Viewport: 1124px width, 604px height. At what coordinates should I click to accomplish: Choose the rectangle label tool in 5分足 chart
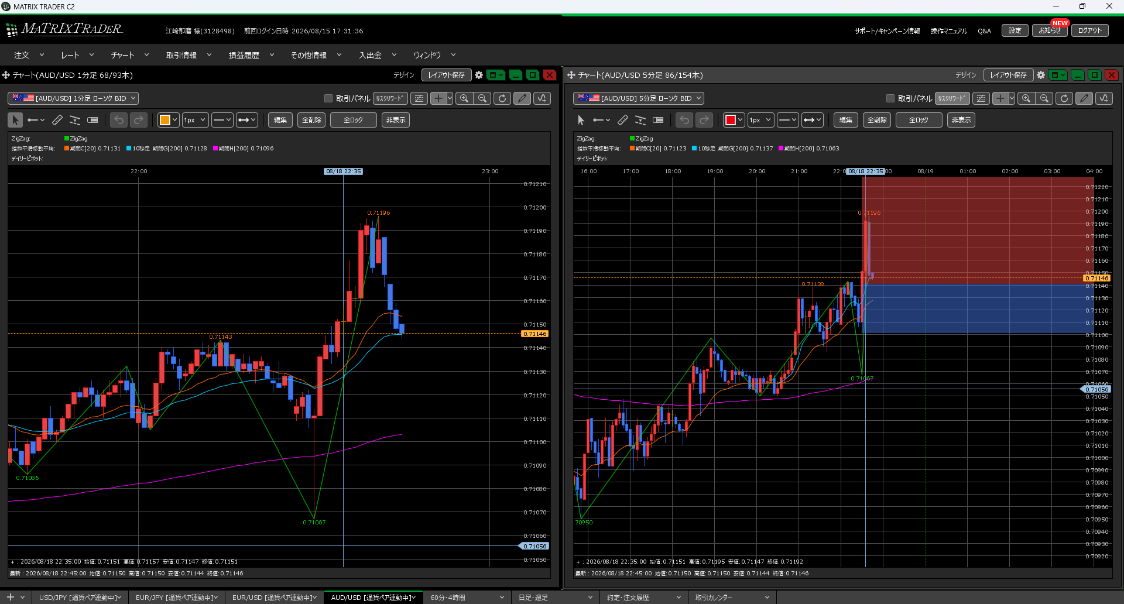tap(658, 120)
